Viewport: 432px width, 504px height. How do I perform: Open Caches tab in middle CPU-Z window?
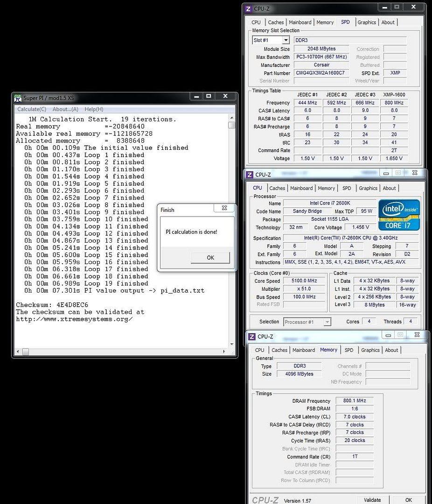click(x=277, y=188)
